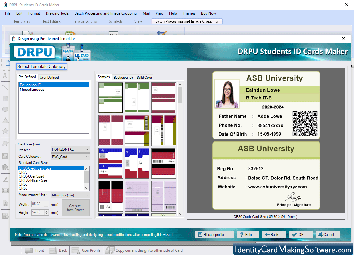Click the wizard Back button with arrow

(x=274, y=234)
